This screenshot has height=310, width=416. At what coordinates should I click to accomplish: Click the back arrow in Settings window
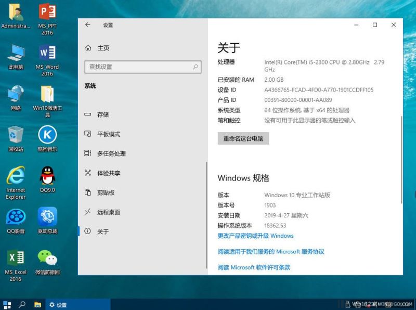[88, 25]
